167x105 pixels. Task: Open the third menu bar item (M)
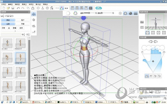pos(17,4)
